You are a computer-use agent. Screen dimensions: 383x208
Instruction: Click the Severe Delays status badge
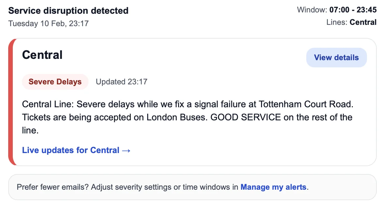[x=55, y=81]
